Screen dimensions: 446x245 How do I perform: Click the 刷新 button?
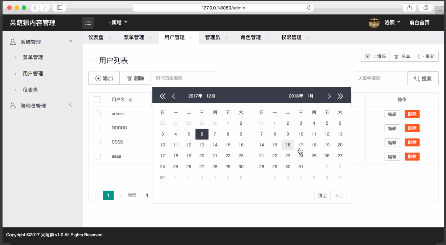(x=426, y=56)
